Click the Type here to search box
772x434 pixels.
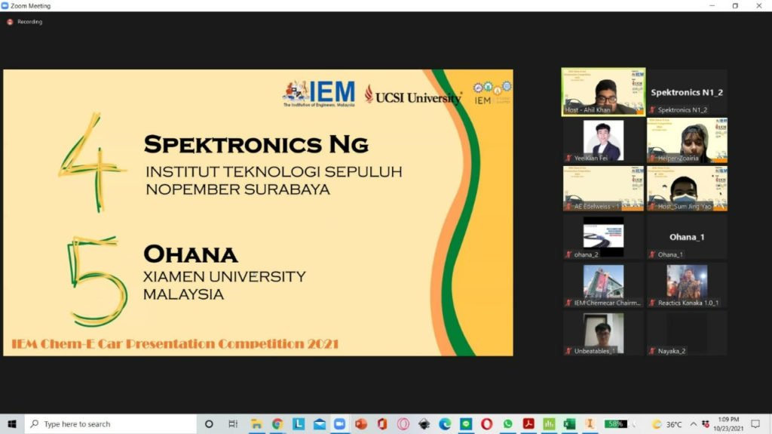point(111,424)
